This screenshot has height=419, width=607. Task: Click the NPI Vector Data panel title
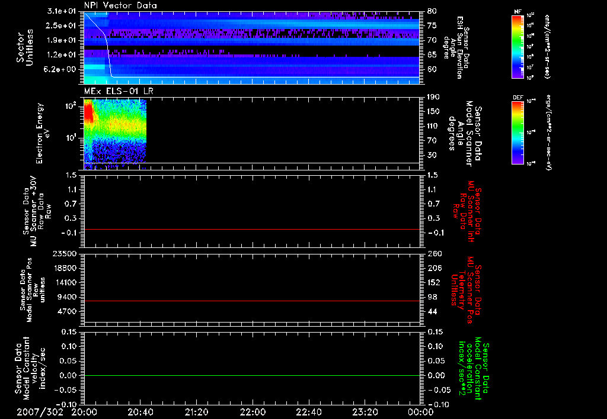(x=120, y=5)
